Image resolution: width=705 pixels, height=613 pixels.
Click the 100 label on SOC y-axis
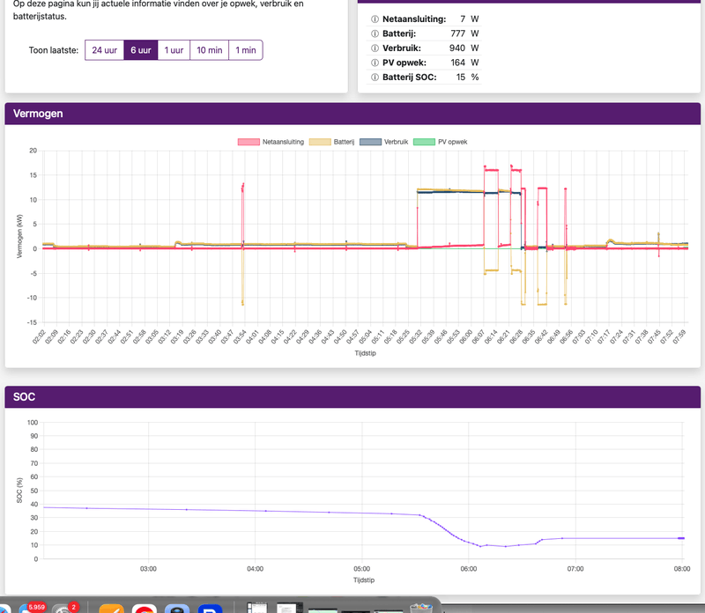(x=33, y=423)
